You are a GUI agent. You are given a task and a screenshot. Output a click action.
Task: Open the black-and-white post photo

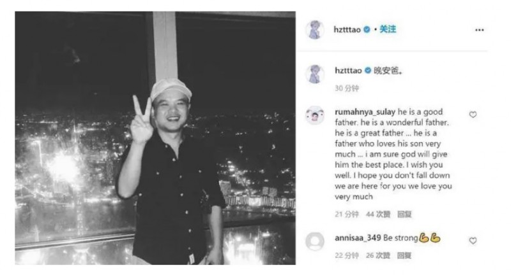(x=155, y=138)
